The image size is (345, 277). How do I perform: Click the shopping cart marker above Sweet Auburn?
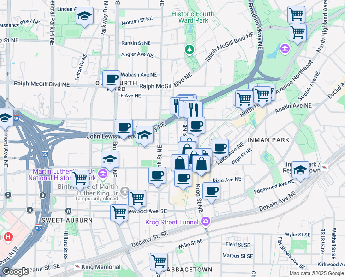[x=119, y=215]
